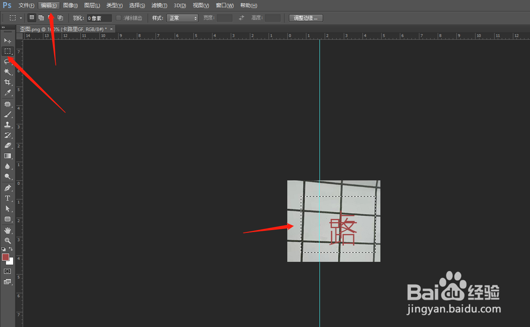Reset default foreground and background colors
The width and height of the screenshot is (530, 327).
tap(4, 249)
